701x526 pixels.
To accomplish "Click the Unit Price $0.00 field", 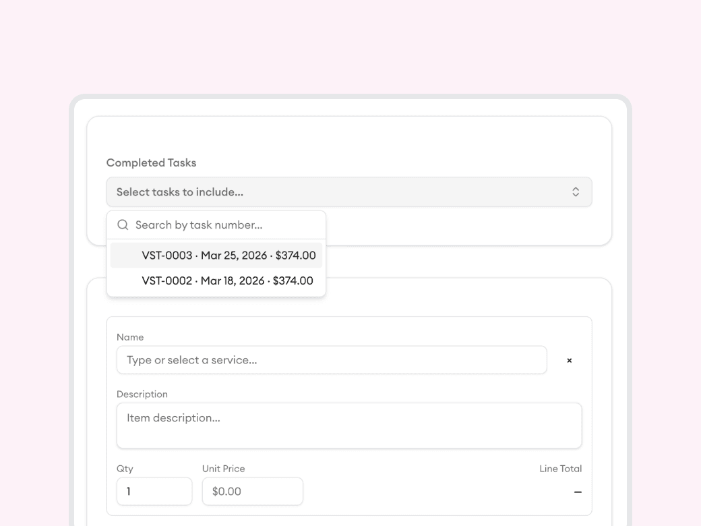I will click(252, 491).
